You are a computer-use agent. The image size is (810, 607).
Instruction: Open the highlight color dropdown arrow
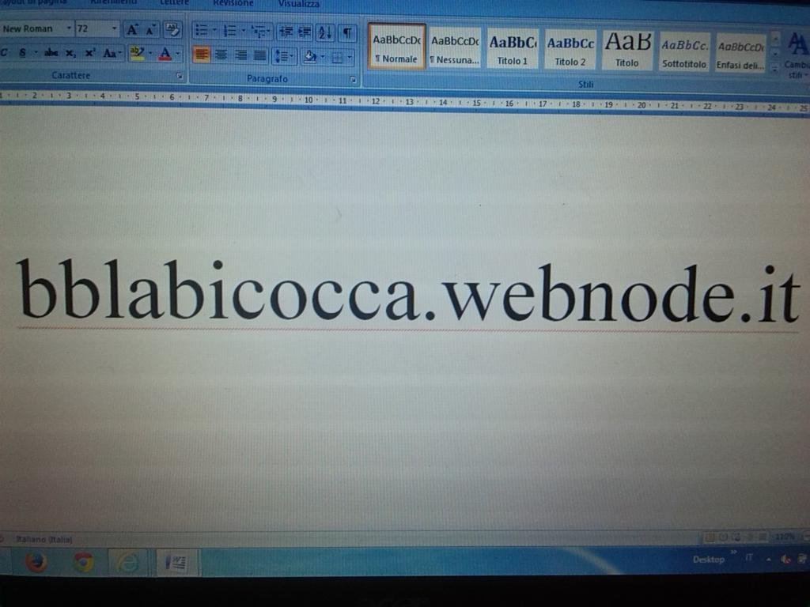pos(150,54)
